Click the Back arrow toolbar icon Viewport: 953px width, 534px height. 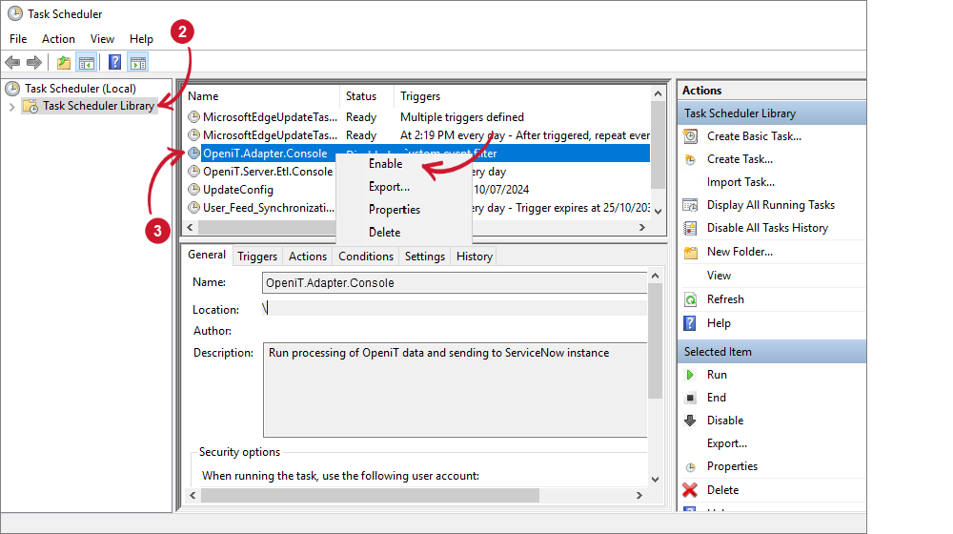12,62
